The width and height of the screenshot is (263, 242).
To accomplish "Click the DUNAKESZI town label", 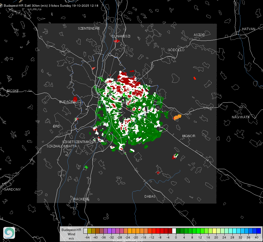I will point(121,36).
